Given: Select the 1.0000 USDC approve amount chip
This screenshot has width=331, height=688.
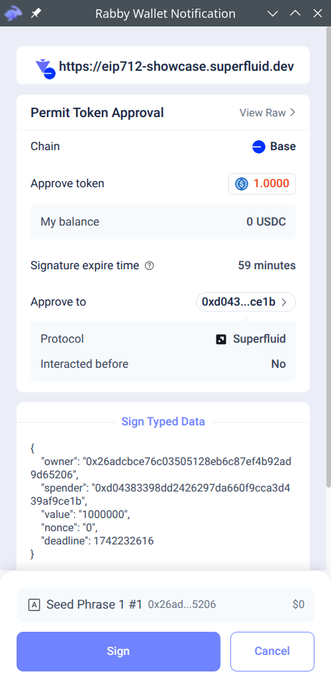Looking at the screenshot, I should click(x=262, y=183).
